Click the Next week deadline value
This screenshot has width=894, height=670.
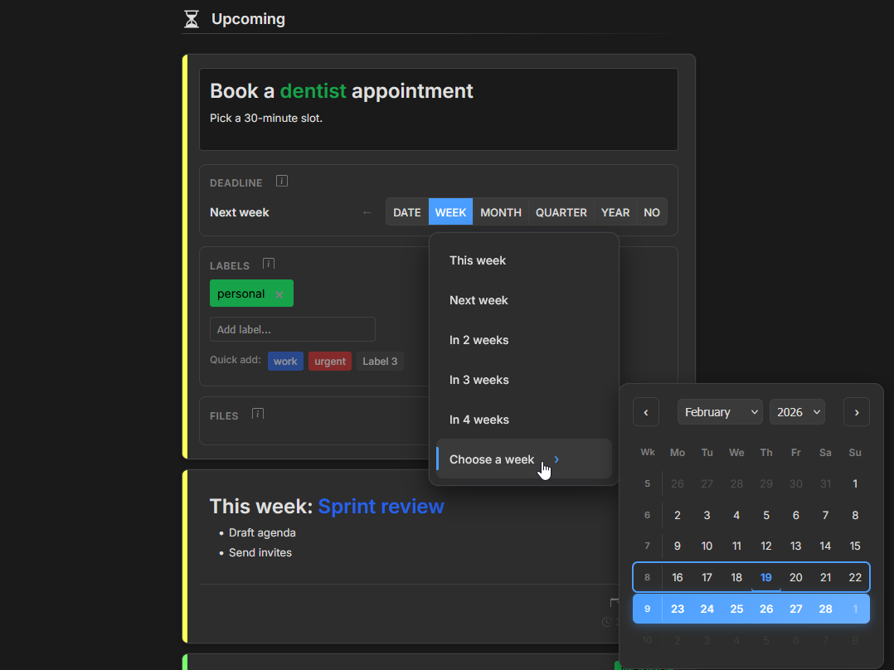click(x=240, y=212)
